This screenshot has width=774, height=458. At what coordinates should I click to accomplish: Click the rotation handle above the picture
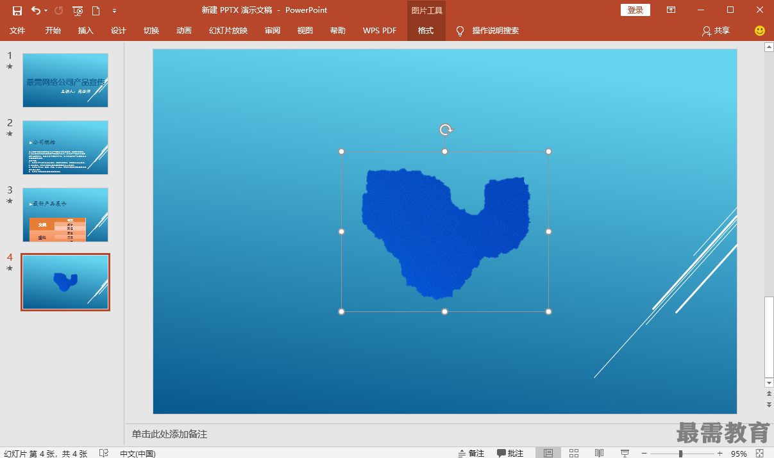(446, 130)
